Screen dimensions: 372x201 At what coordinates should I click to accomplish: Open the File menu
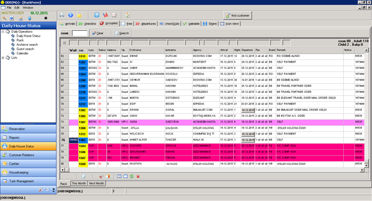tap(9, 7)
